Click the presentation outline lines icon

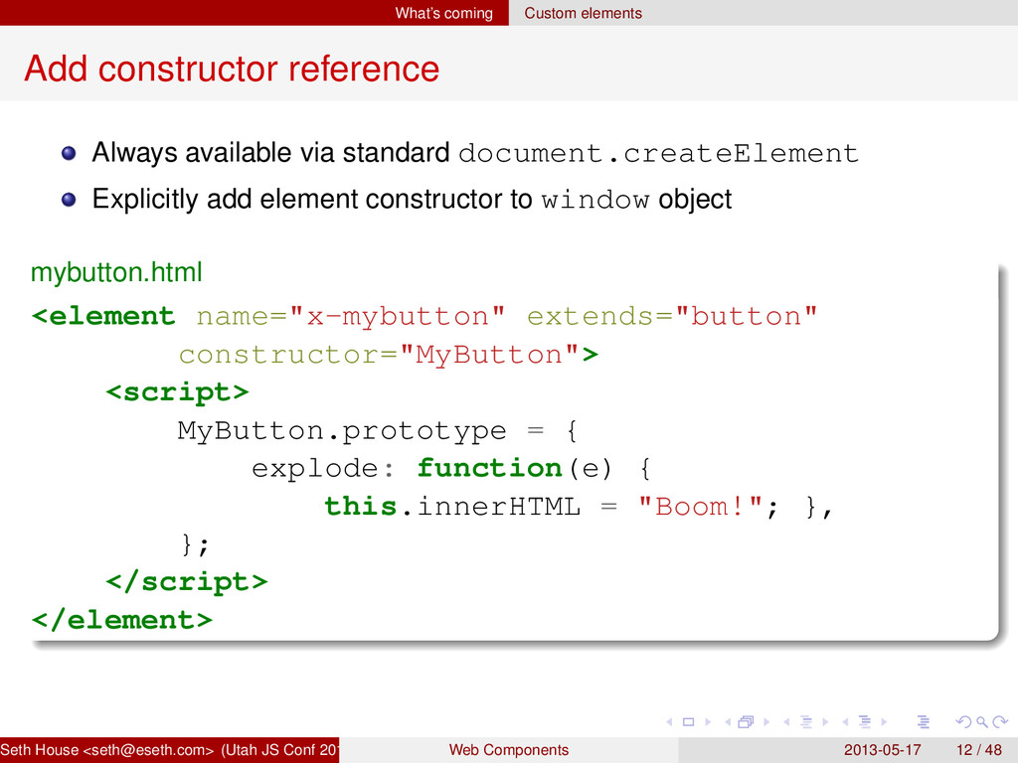coord(924,721)
